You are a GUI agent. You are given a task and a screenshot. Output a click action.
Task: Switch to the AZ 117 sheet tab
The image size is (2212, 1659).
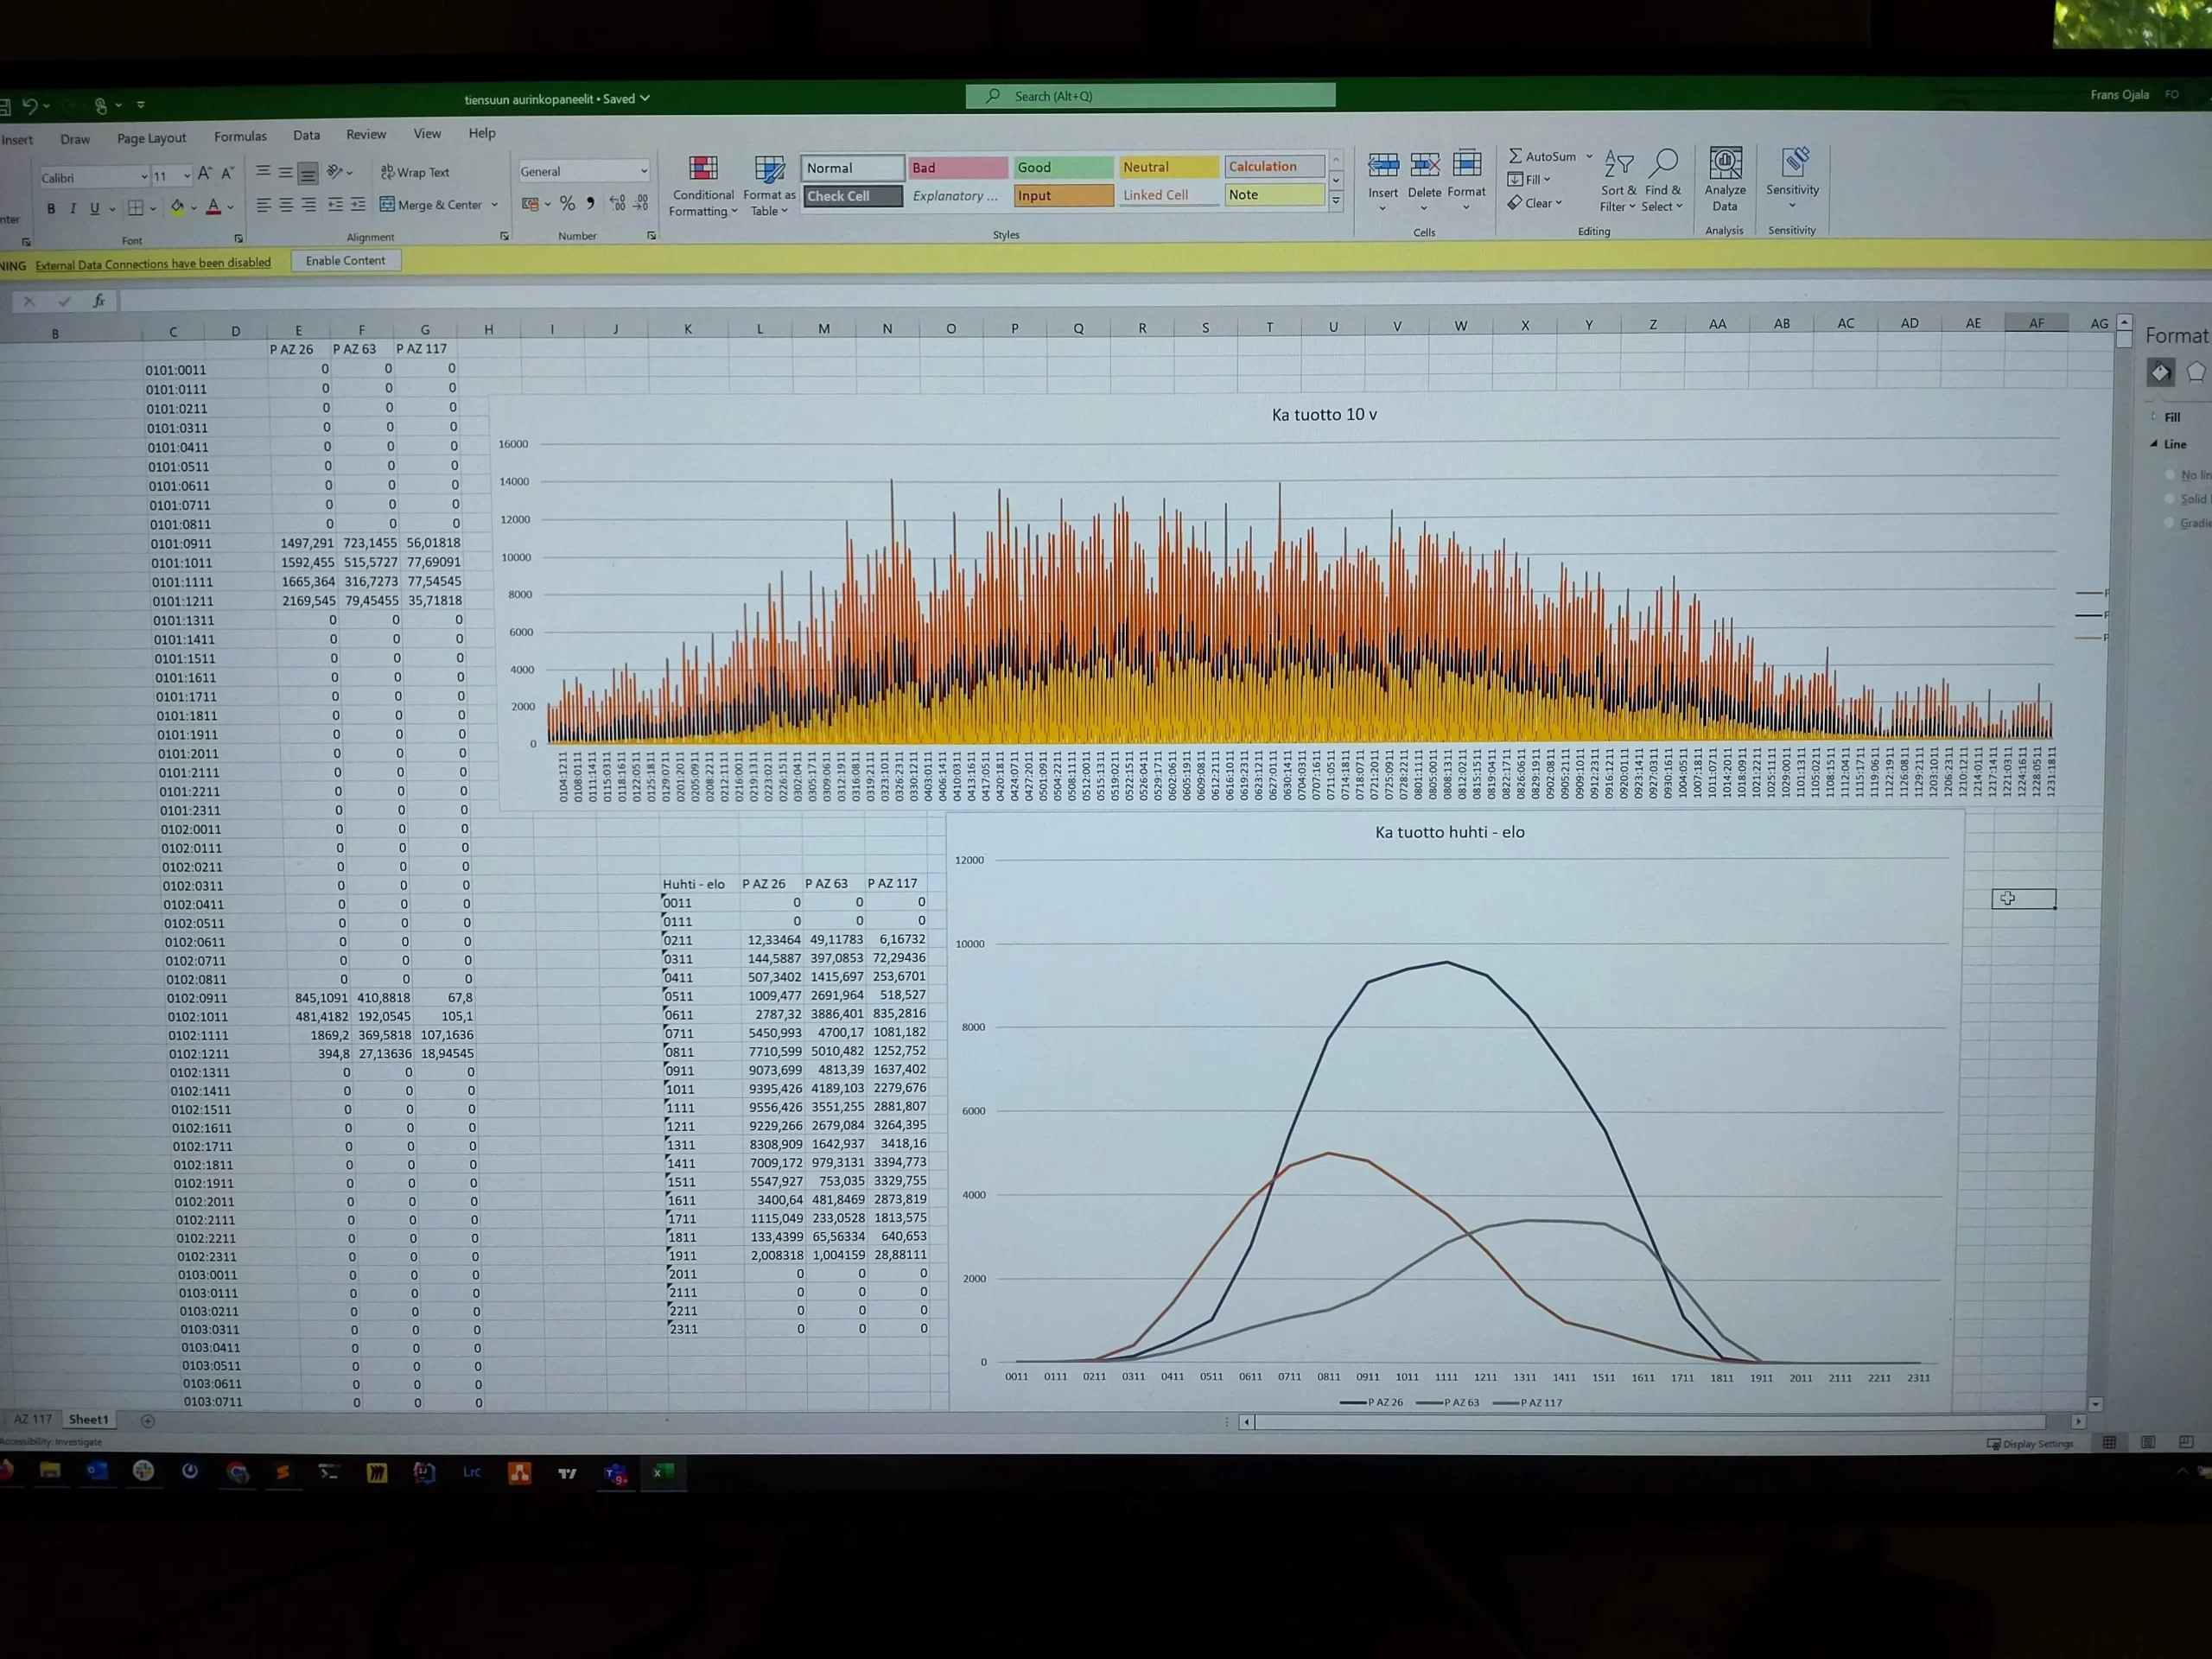[x=32, y=1419]
